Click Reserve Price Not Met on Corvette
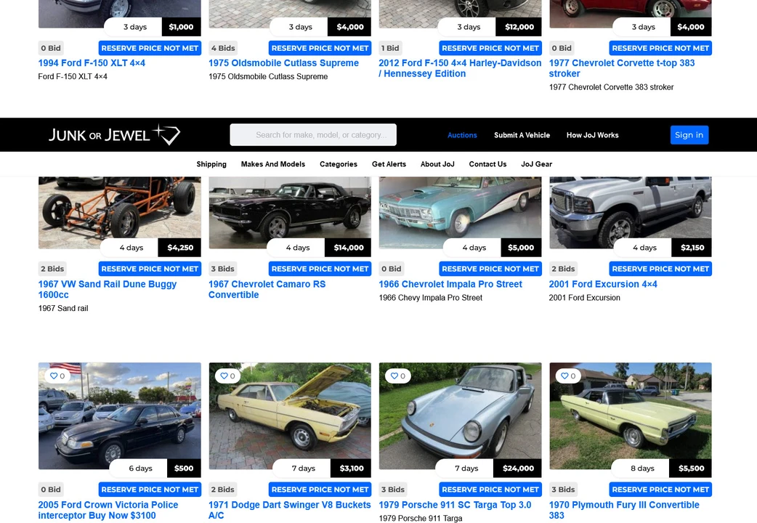 [x=660, y=48]
